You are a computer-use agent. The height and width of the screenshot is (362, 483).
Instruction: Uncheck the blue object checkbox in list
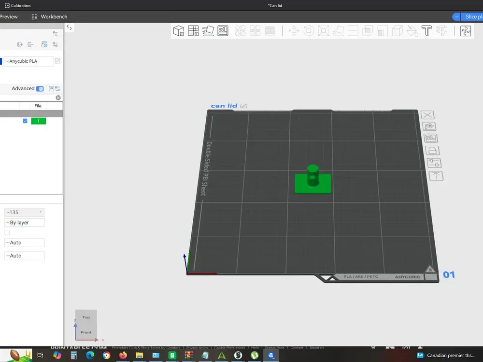click(25, 121)
